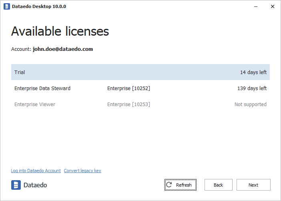
Task: Go back with the Back button
Action: coord(218,185)
